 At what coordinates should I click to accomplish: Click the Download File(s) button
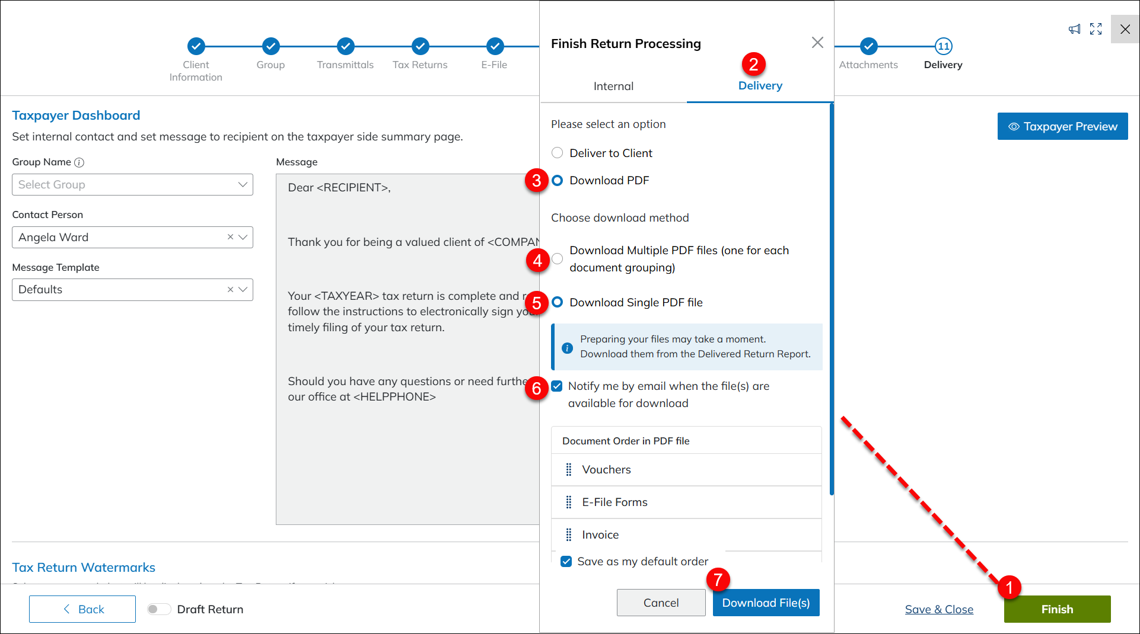point(766,603)
